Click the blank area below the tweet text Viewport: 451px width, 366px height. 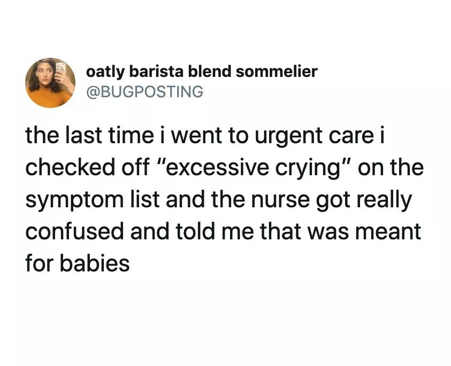(x=225, y=321)
